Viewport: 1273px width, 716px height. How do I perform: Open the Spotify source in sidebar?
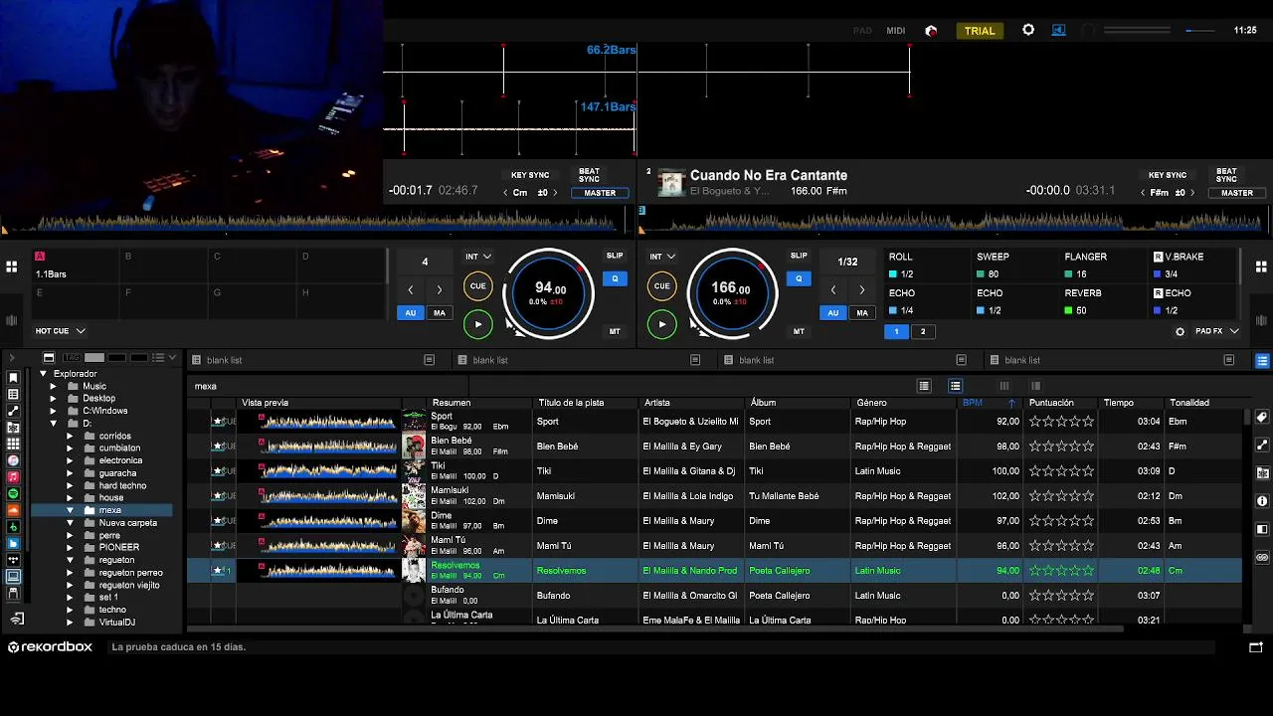pyautogui.click(x=13, y=493)
